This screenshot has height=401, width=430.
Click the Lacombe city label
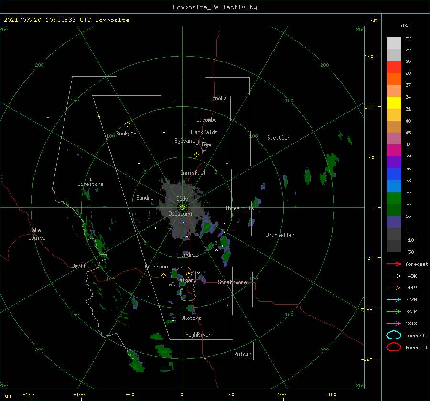206,120
